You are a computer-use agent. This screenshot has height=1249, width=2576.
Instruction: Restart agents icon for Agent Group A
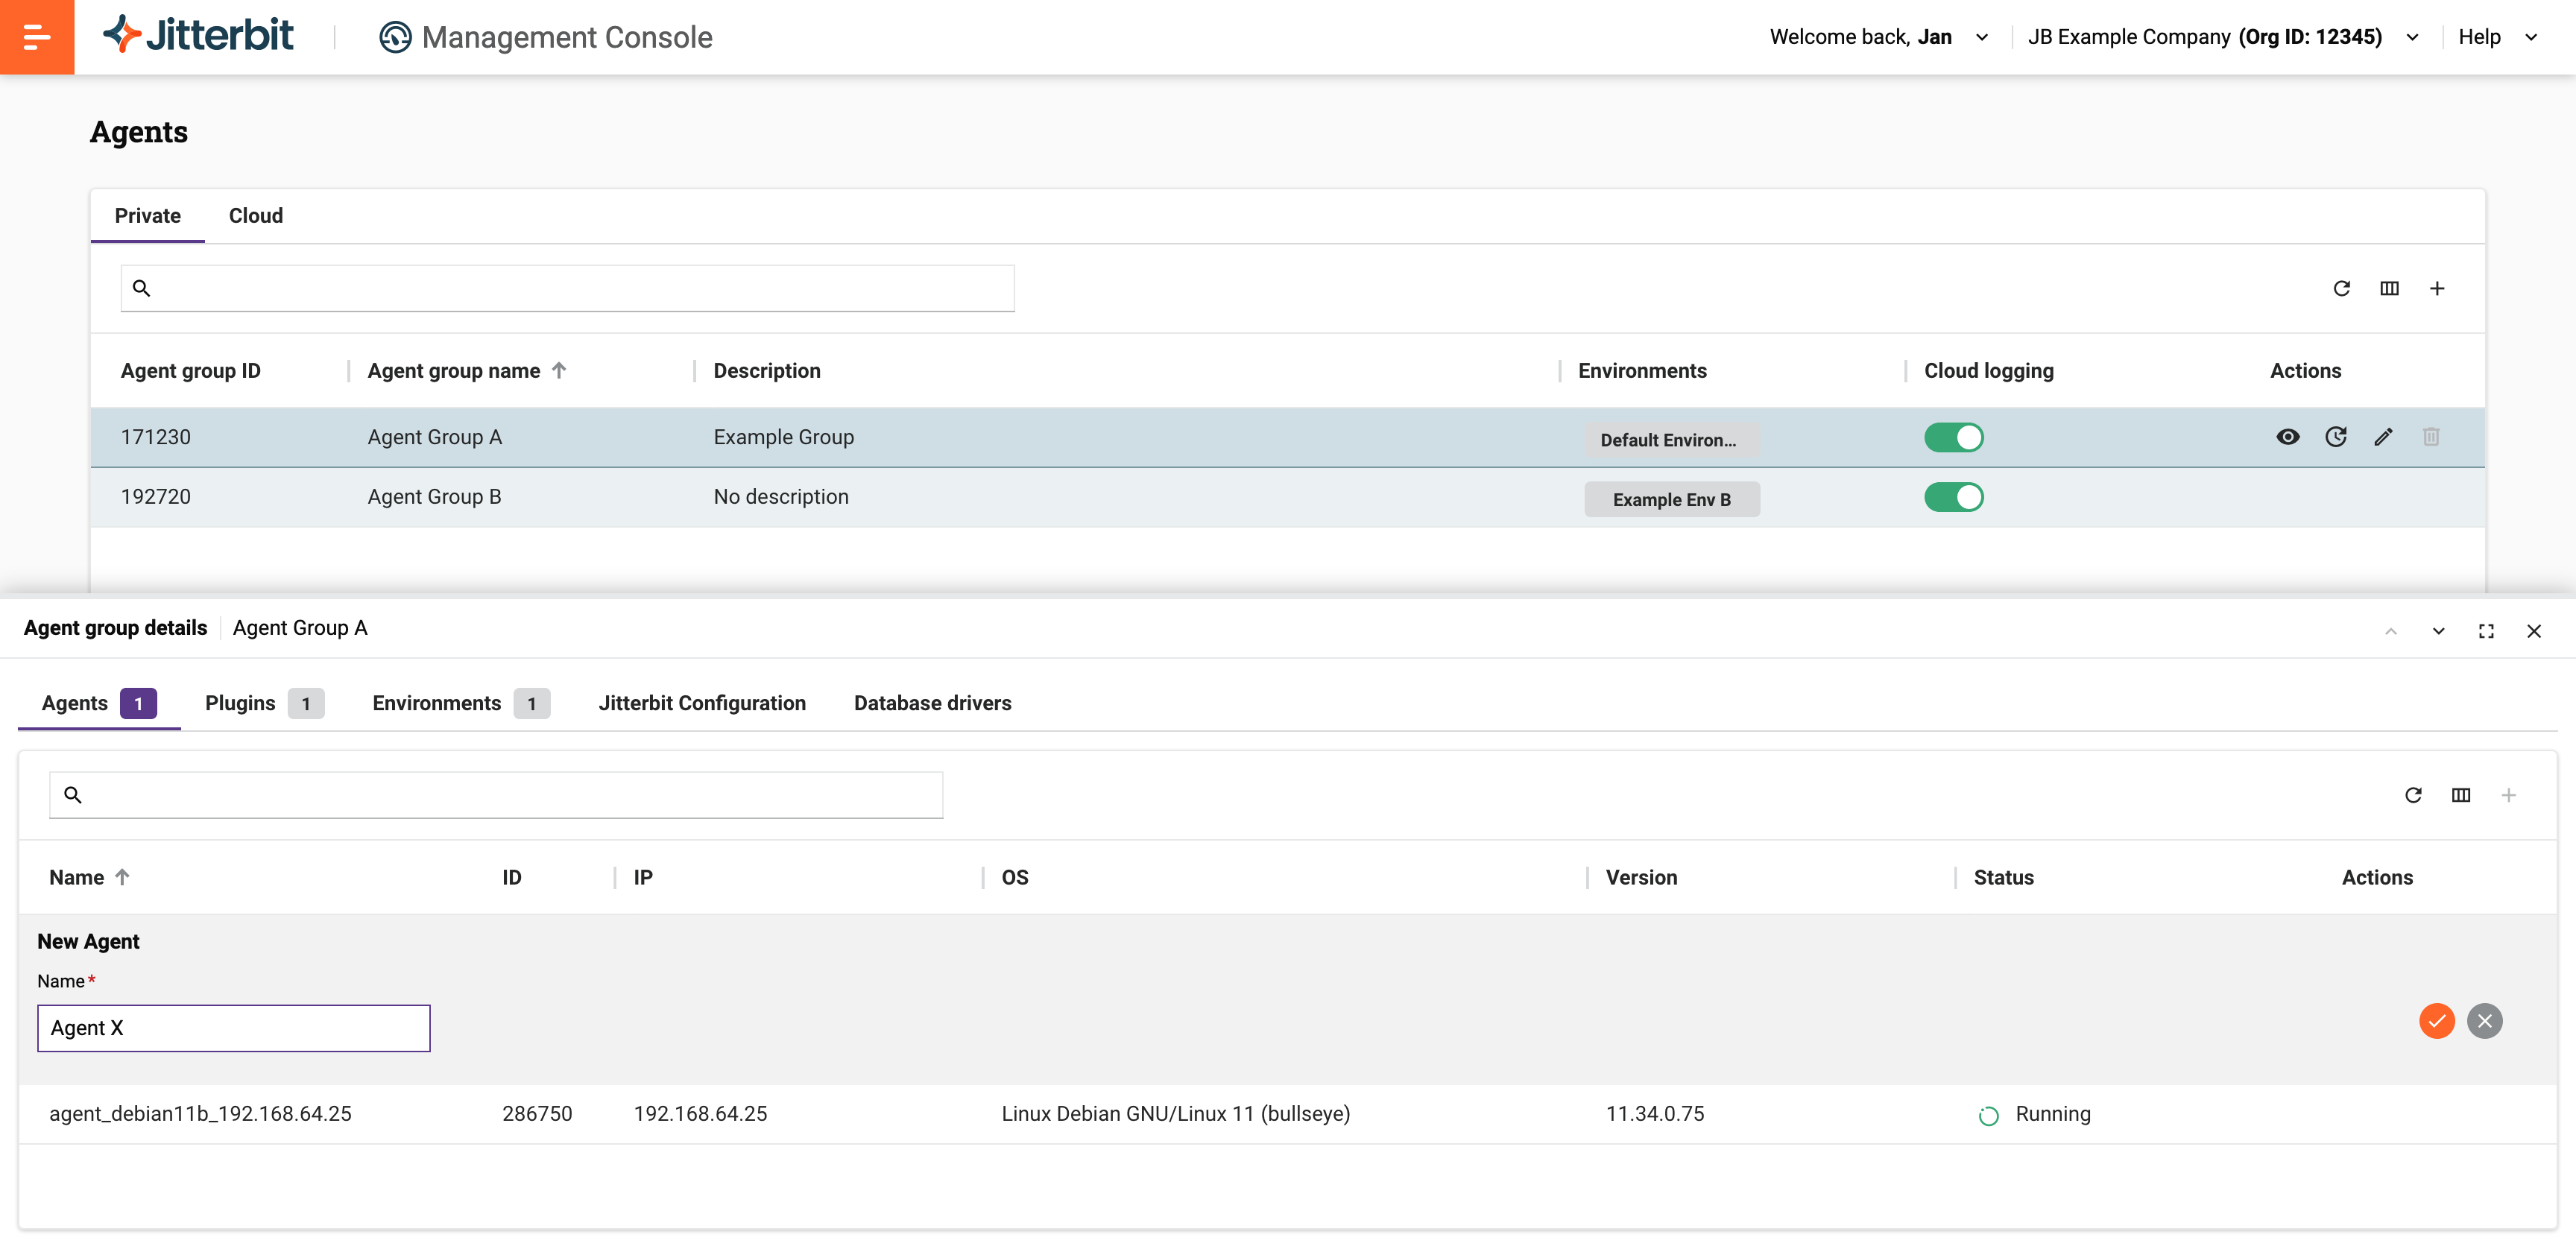coord(2335,437)
